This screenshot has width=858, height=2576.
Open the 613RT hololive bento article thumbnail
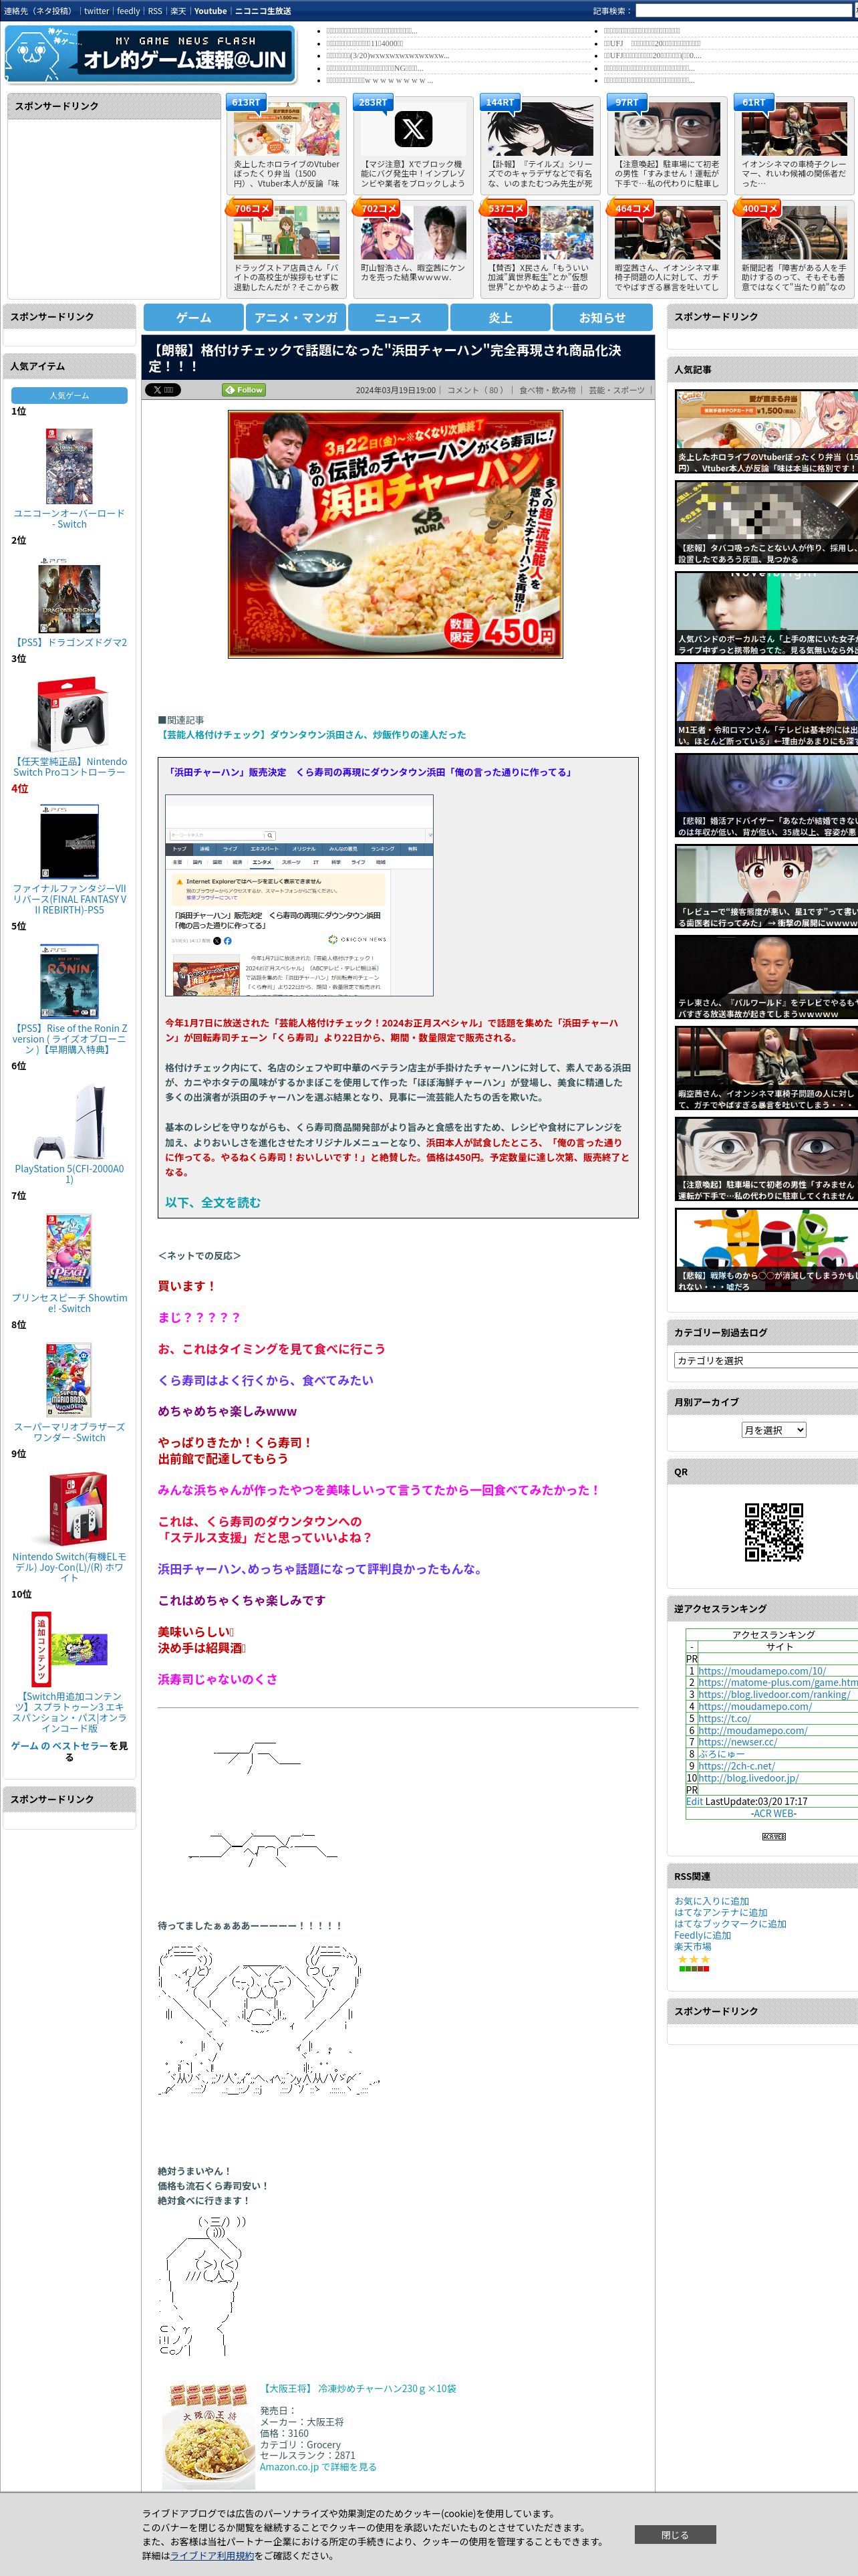pyautogui.click(x=287, y=129)
